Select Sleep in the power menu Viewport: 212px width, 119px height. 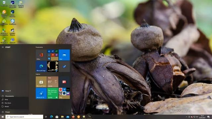(14, 99)
